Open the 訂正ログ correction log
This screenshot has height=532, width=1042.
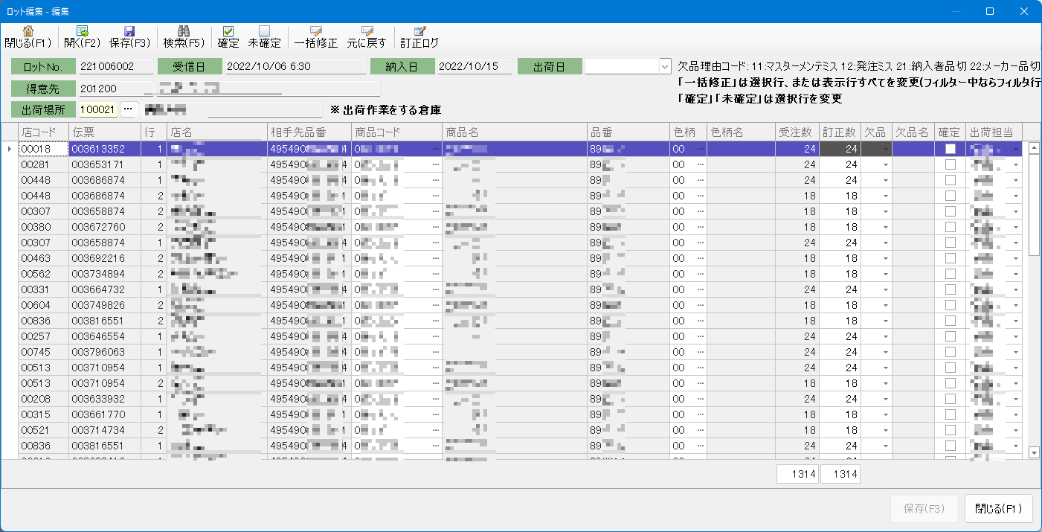tap(419, 32)
